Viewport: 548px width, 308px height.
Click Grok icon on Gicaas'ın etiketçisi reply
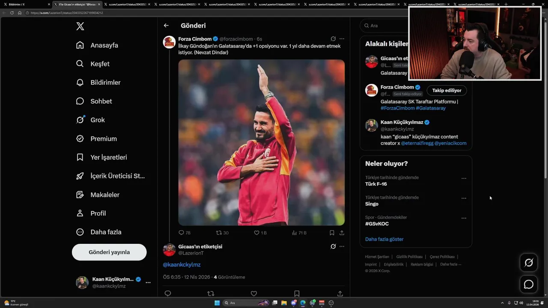(x=333, y=246)
